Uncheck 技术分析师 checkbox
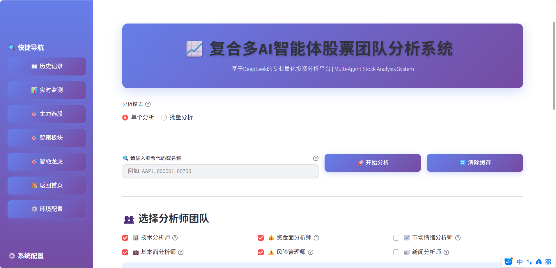 [125, 238]
